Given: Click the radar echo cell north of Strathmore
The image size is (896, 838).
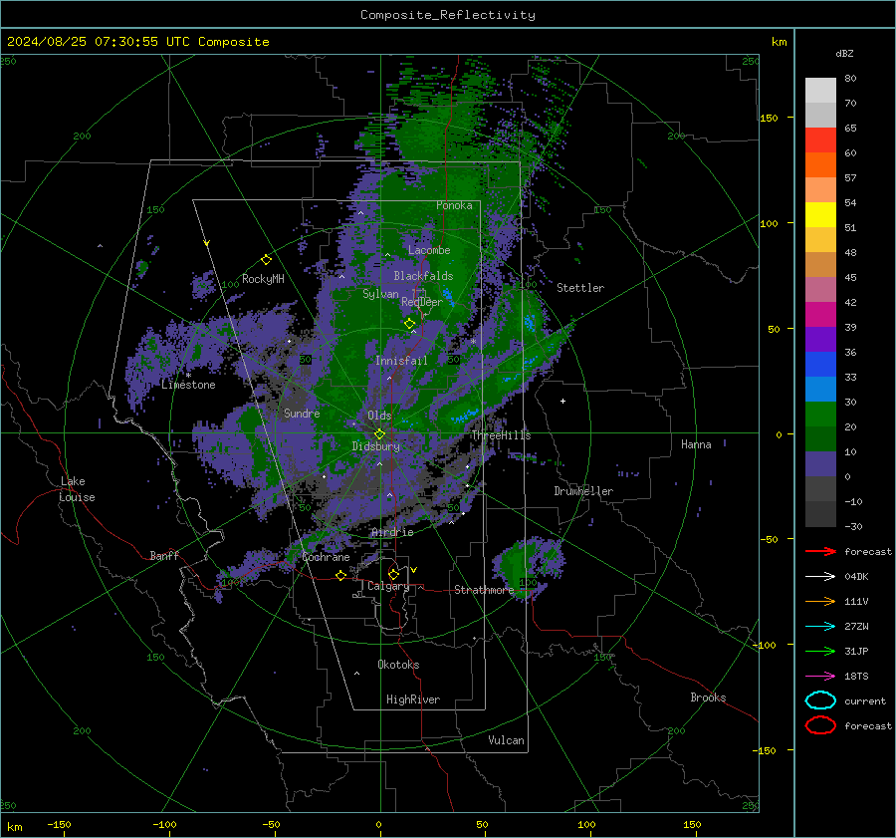Looking at the screenshot, I should click(528, 567).
